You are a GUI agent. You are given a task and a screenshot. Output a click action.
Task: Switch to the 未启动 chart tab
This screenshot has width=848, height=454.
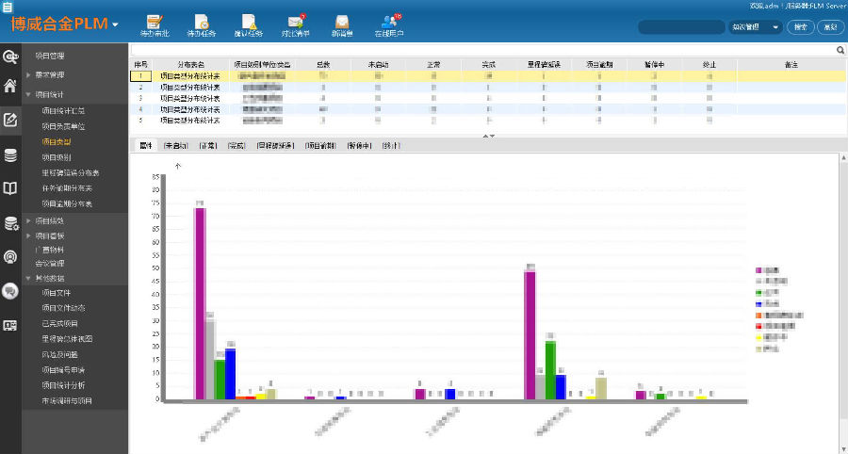pyautogui.click(x=176, y=146)
